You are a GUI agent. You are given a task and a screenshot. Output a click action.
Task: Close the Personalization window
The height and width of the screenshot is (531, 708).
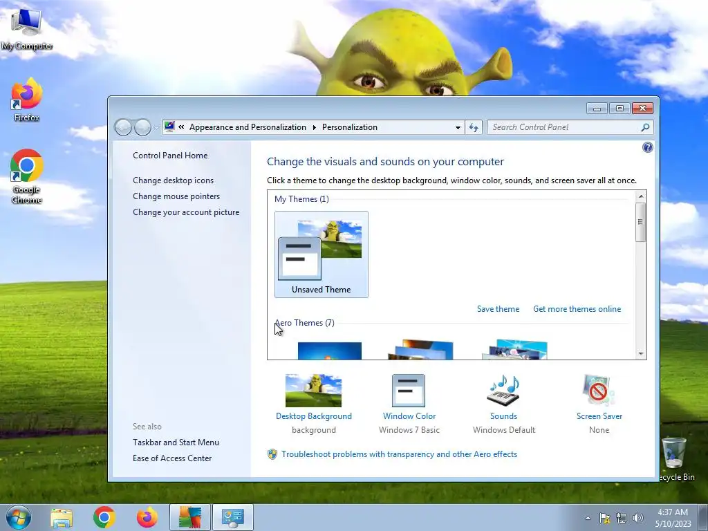tap(642, 109)
